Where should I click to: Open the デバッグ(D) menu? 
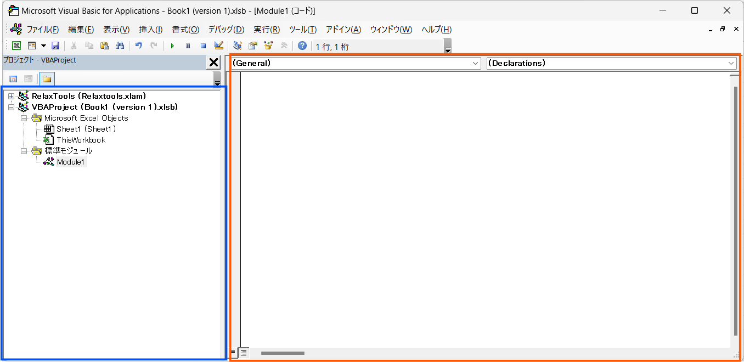tap(226, 30)
